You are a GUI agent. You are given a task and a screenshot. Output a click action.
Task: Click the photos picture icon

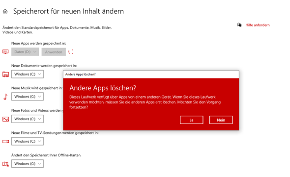pos(5,119)
